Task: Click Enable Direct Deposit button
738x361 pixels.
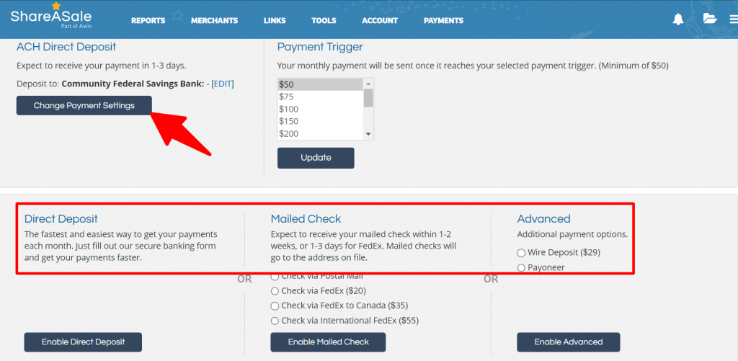Action: coord(83,342)
